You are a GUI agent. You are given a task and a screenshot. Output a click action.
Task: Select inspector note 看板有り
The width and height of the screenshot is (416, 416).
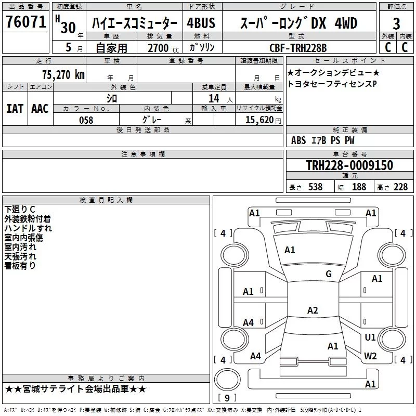tap(20, 265)
